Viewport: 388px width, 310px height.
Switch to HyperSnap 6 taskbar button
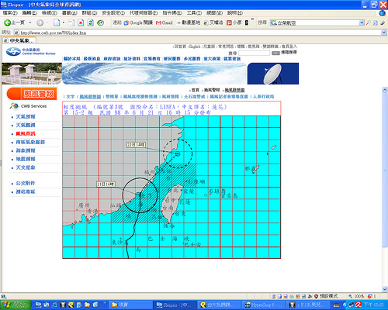coord(264,305)
